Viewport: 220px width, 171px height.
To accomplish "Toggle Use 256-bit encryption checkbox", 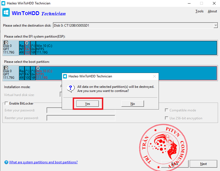I will click(167, 118).
